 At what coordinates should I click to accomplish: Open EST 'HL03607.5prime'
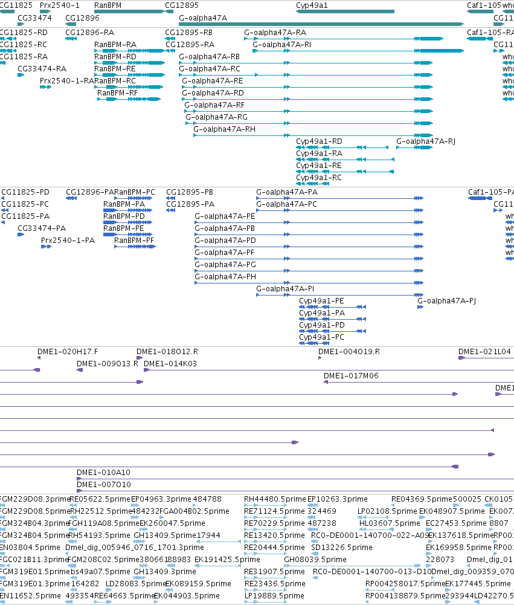[390, 523]
